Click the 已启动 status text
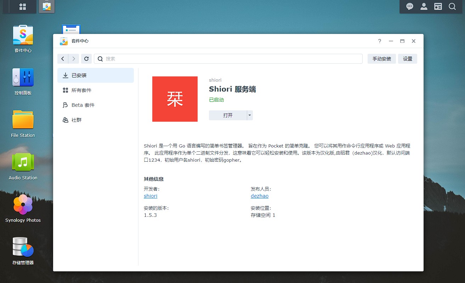The image size is (465, 283). coord(216,100)
